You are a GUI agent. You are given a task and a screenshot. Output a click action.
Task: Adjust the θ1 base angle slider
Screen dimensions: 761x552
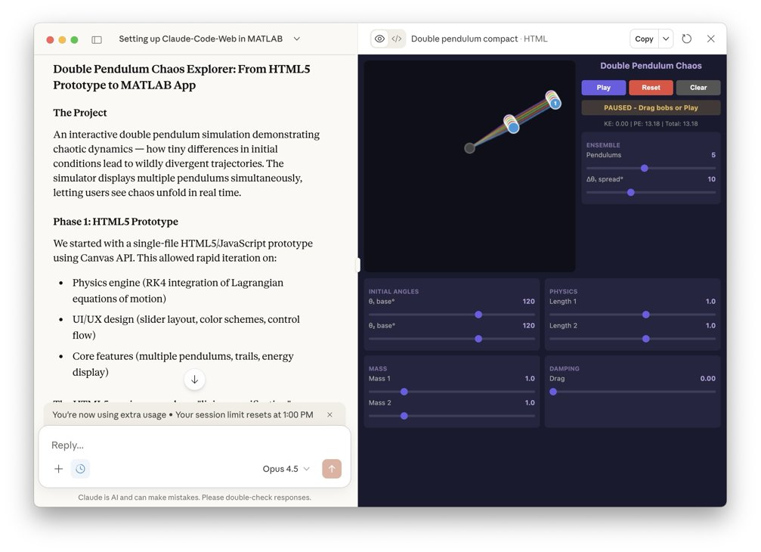[479, 315]
